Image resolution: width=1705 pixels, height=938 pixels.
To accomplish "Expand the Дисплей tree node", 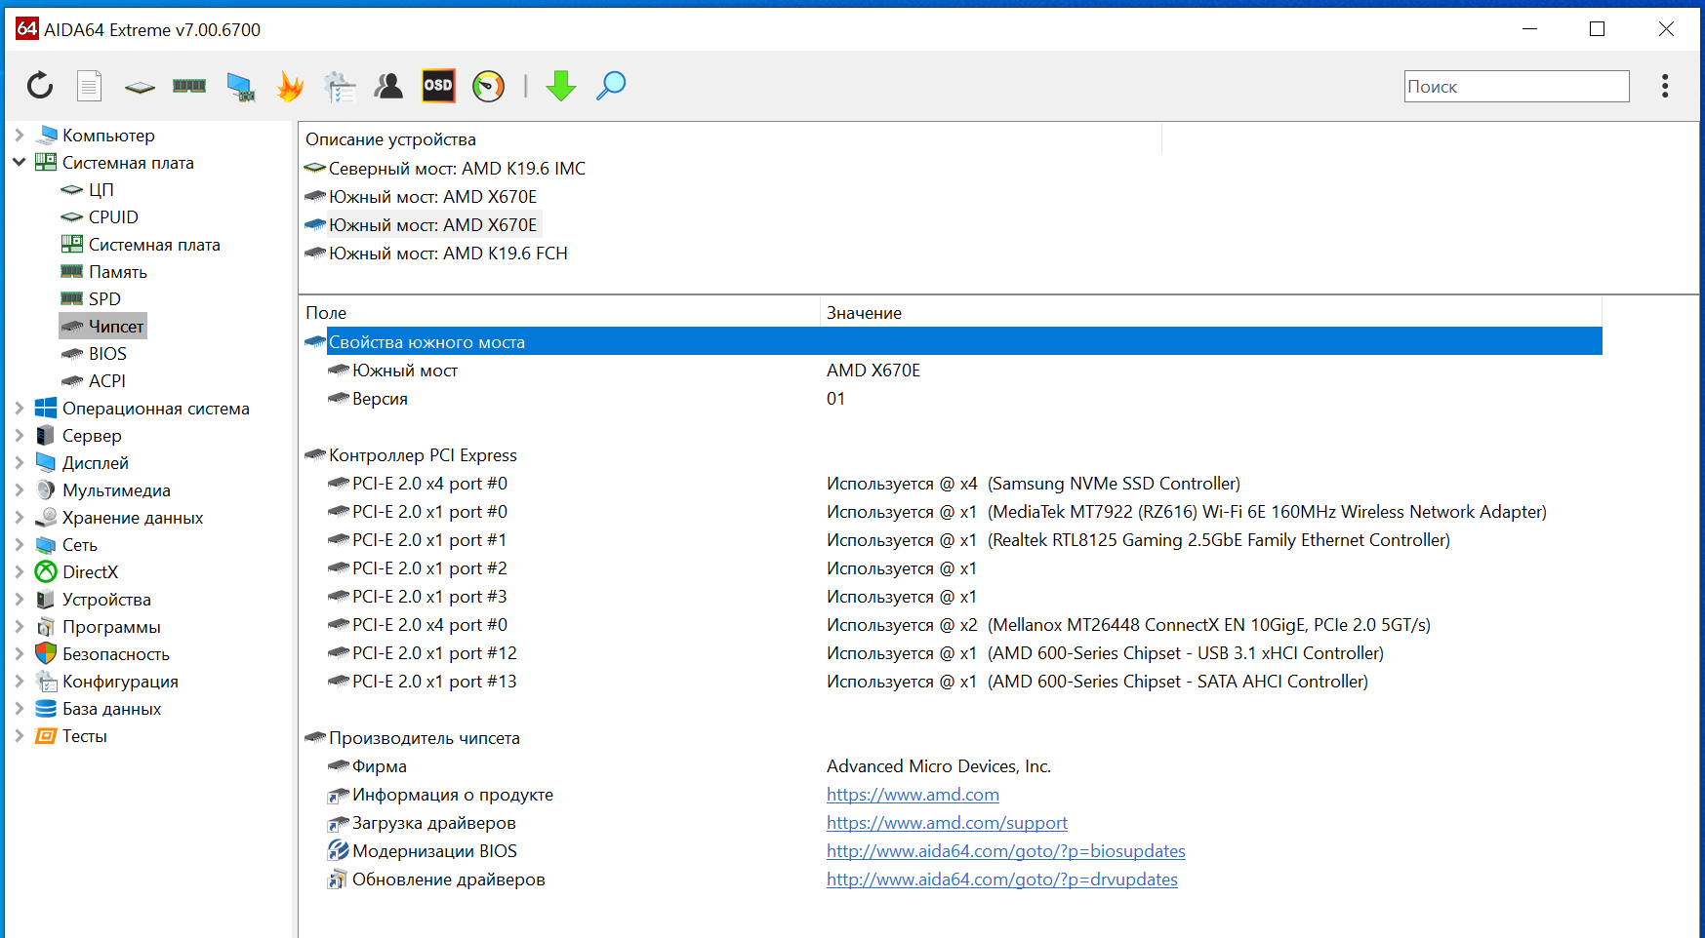I will 19,462.
